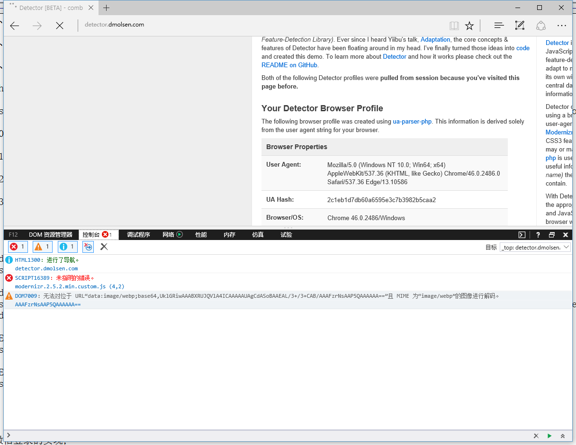The width and height of the screenshot is (576, 445).
Task: Click the forward navigation arrow
Action: coord(37,26)
